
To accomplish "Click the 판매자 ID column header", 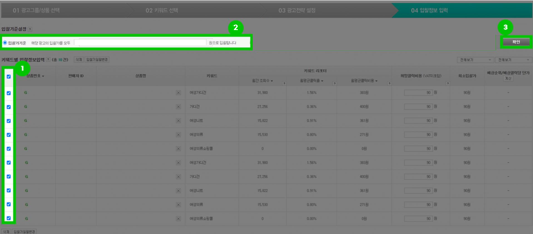I will click(x=76, y=76).
